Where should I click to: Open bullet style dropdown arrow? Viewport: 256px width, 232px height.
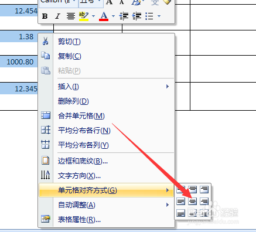[x=159, y=16]
